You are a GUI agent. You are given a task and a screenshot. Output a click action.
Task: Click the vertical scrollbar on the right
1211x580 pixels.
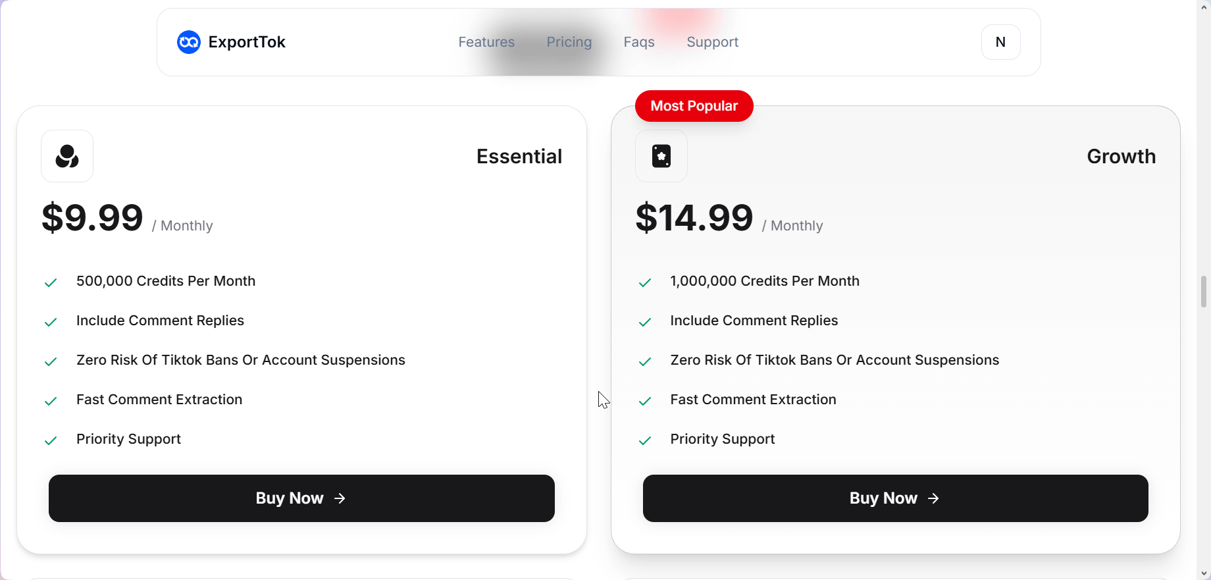[1204, 293]
